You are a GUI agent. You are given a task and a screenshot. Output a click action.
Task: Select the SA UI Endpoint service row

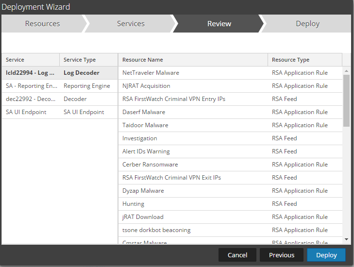(x=59, y=112)
